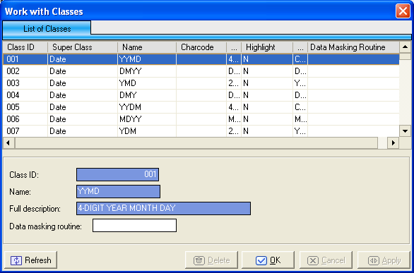The height and width of the screenshot is (273, 414).
Task: Click the Charcode column header
Action: (201, 47)
